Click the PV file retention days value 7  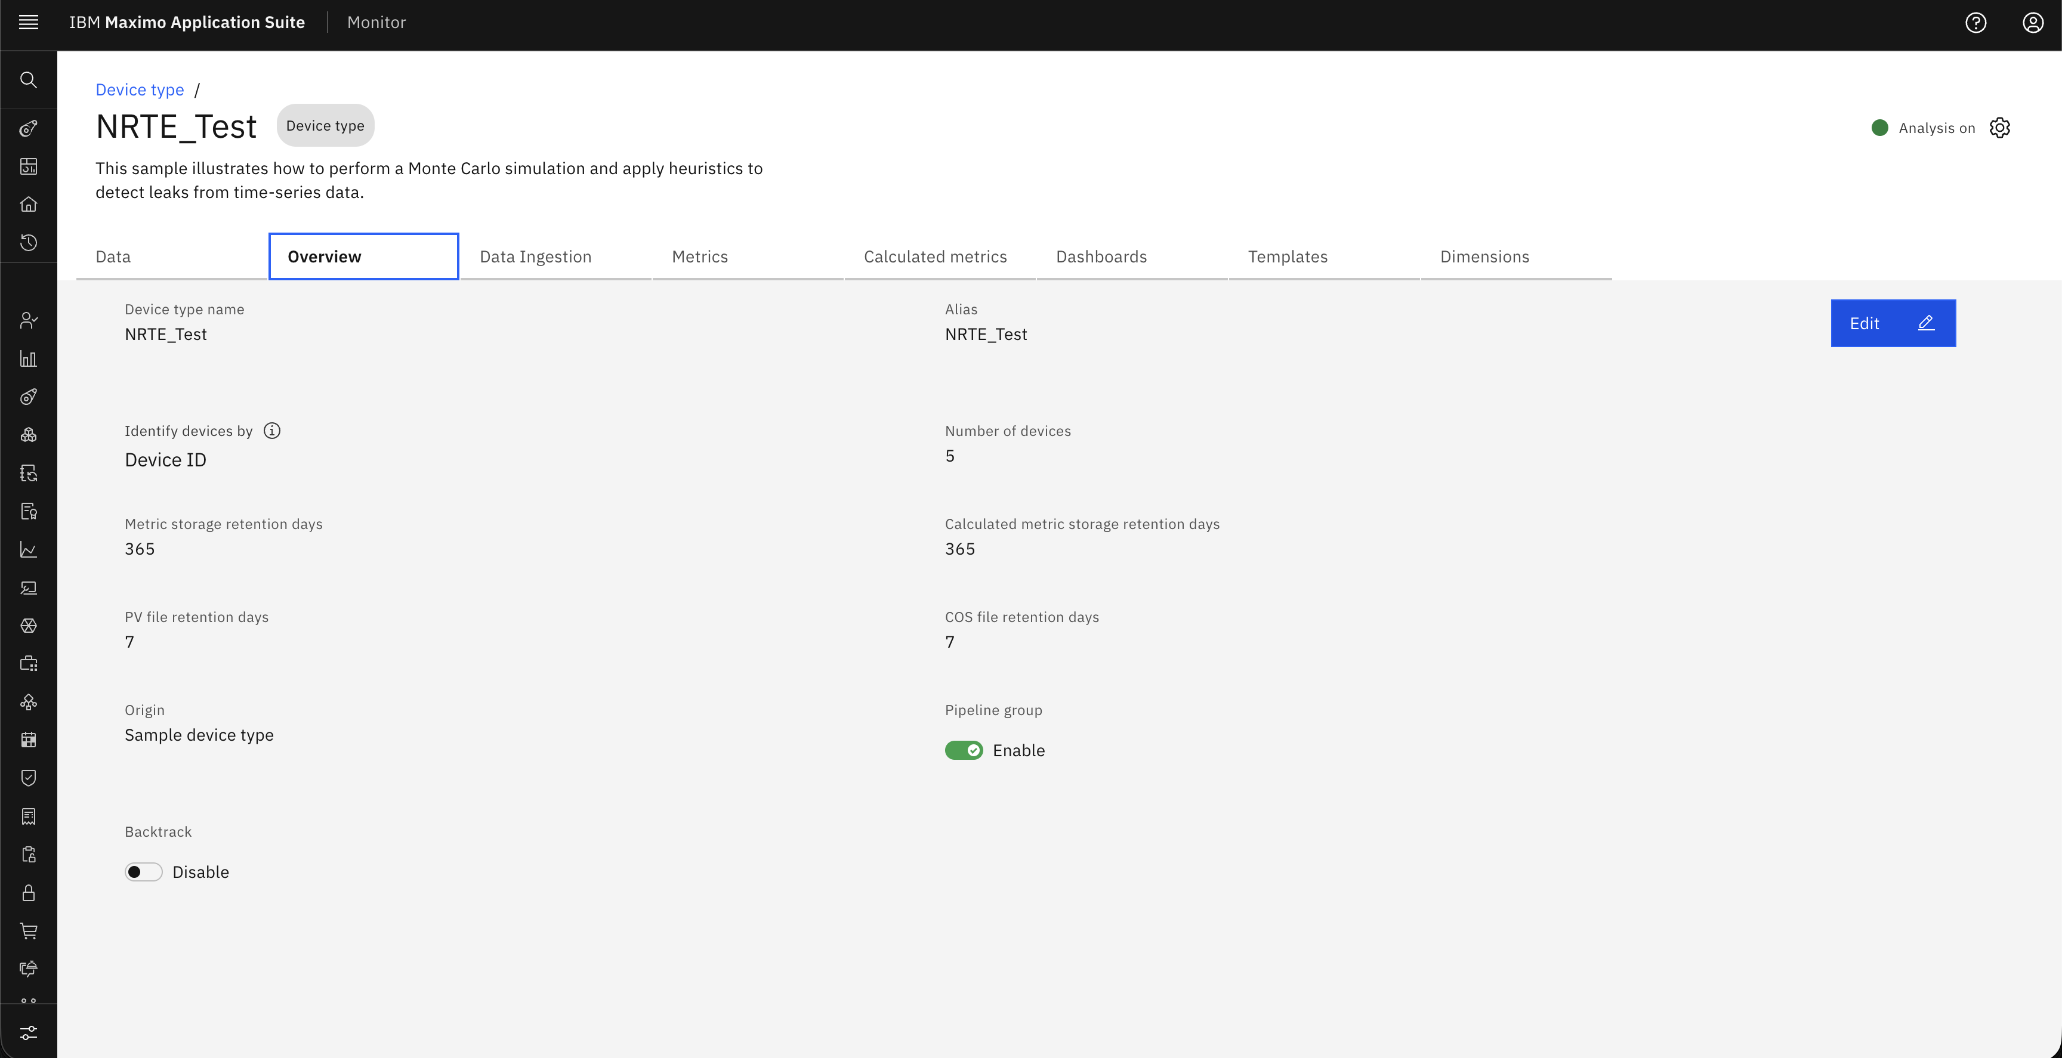pos(129,642)
